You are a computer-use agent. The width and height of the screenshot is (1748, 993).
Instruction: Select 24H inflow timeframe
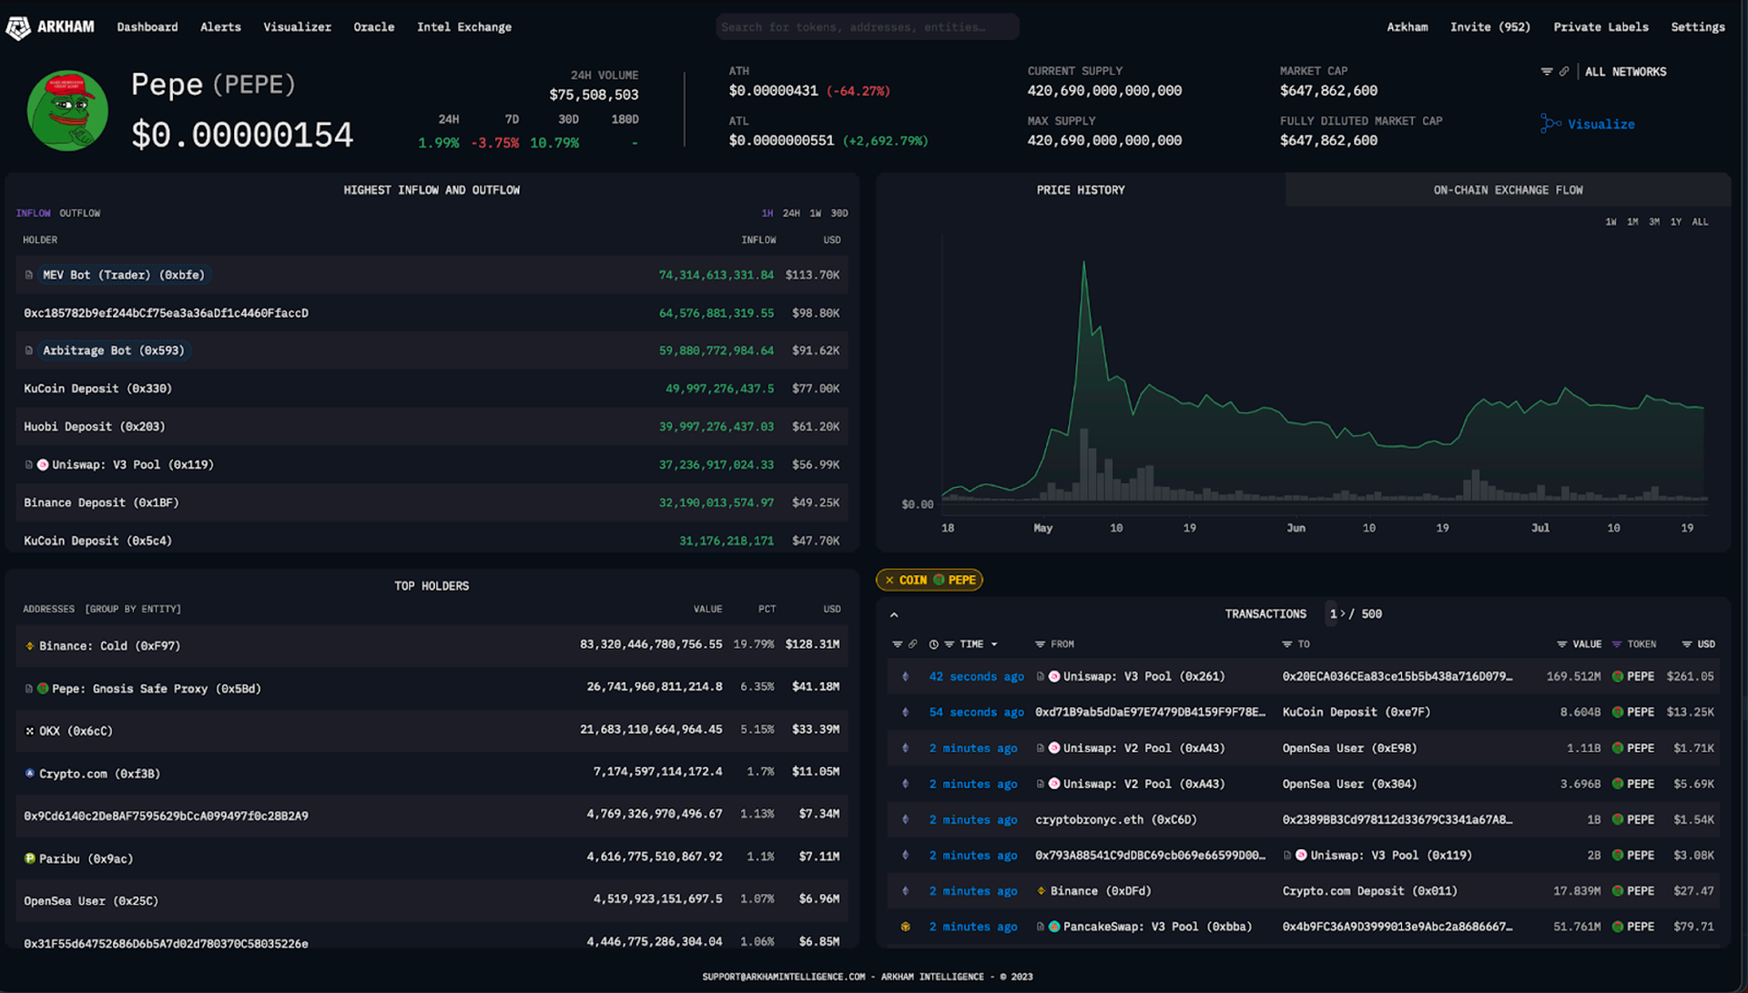click(792, 214)
